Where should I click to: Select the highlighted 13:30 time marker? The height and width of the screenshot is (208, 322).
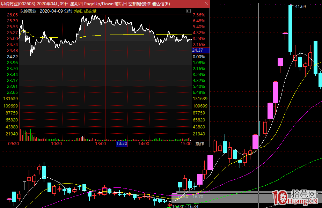(122, 144)
